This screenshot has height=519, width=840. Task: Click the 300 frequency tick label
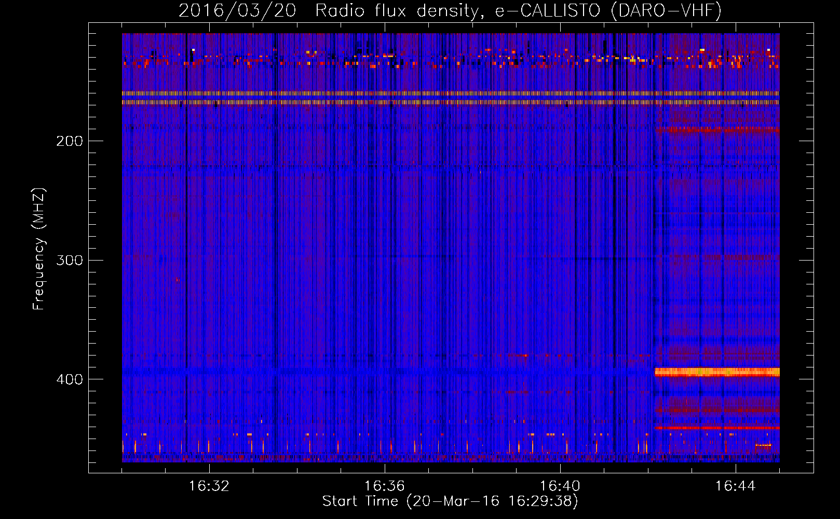70,260
